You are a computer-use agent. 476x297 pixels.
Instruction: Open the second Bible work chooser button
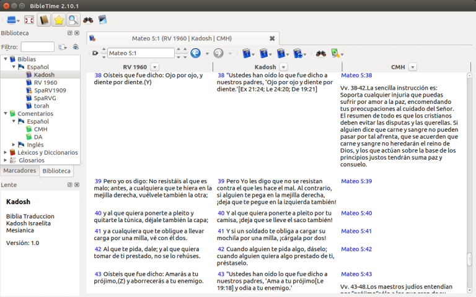[266, 54]
